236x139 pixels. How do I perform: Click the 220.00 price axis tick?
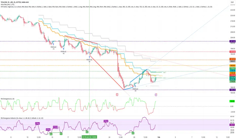tap(232, 15)
